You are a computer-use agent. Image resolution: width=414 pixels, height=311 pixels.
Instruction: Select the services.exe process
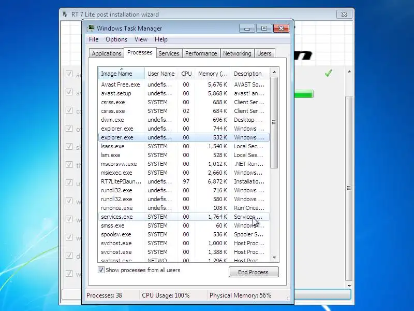pos(184,217)
